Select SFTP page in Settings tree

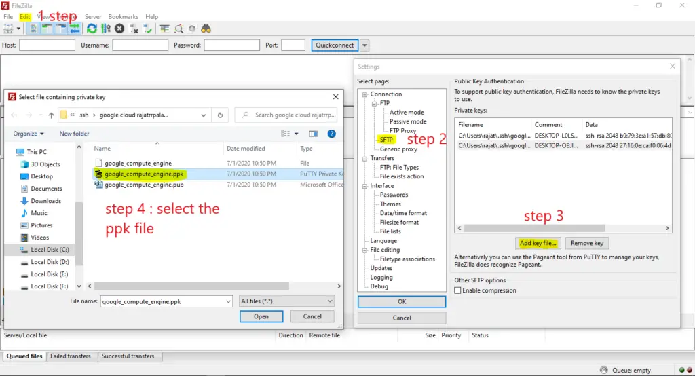point(386,140)
